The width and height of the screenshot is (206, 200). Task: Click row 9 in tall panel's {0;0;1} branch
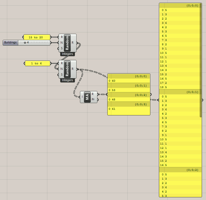coord(180,135)
